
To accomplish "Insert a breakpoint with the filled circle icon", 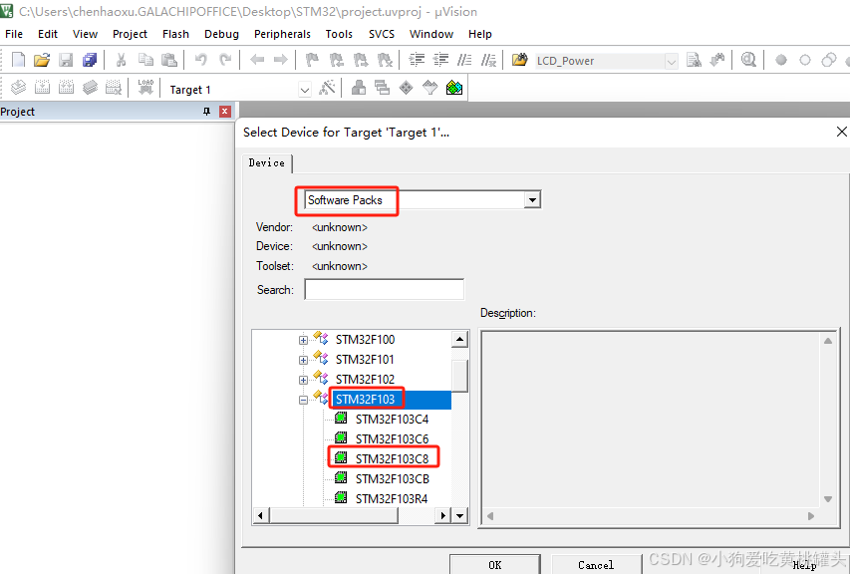I will coord(781,60).
